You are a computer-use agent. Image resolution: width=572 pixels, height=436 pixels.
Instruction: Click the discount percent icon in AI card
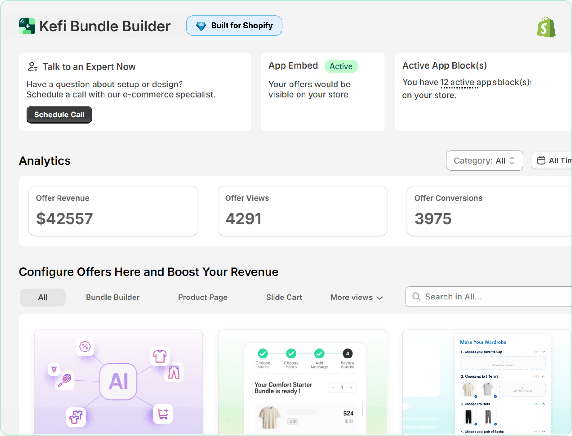85,346
